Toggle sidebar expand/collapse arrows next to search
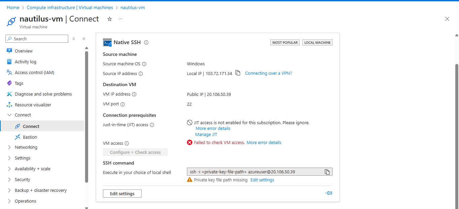The image size is (459, 209). coord(74,39)
